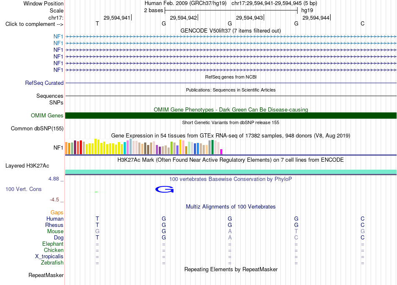Select the Zebrafish species label
Screen dimensions: 397x285
52,263
